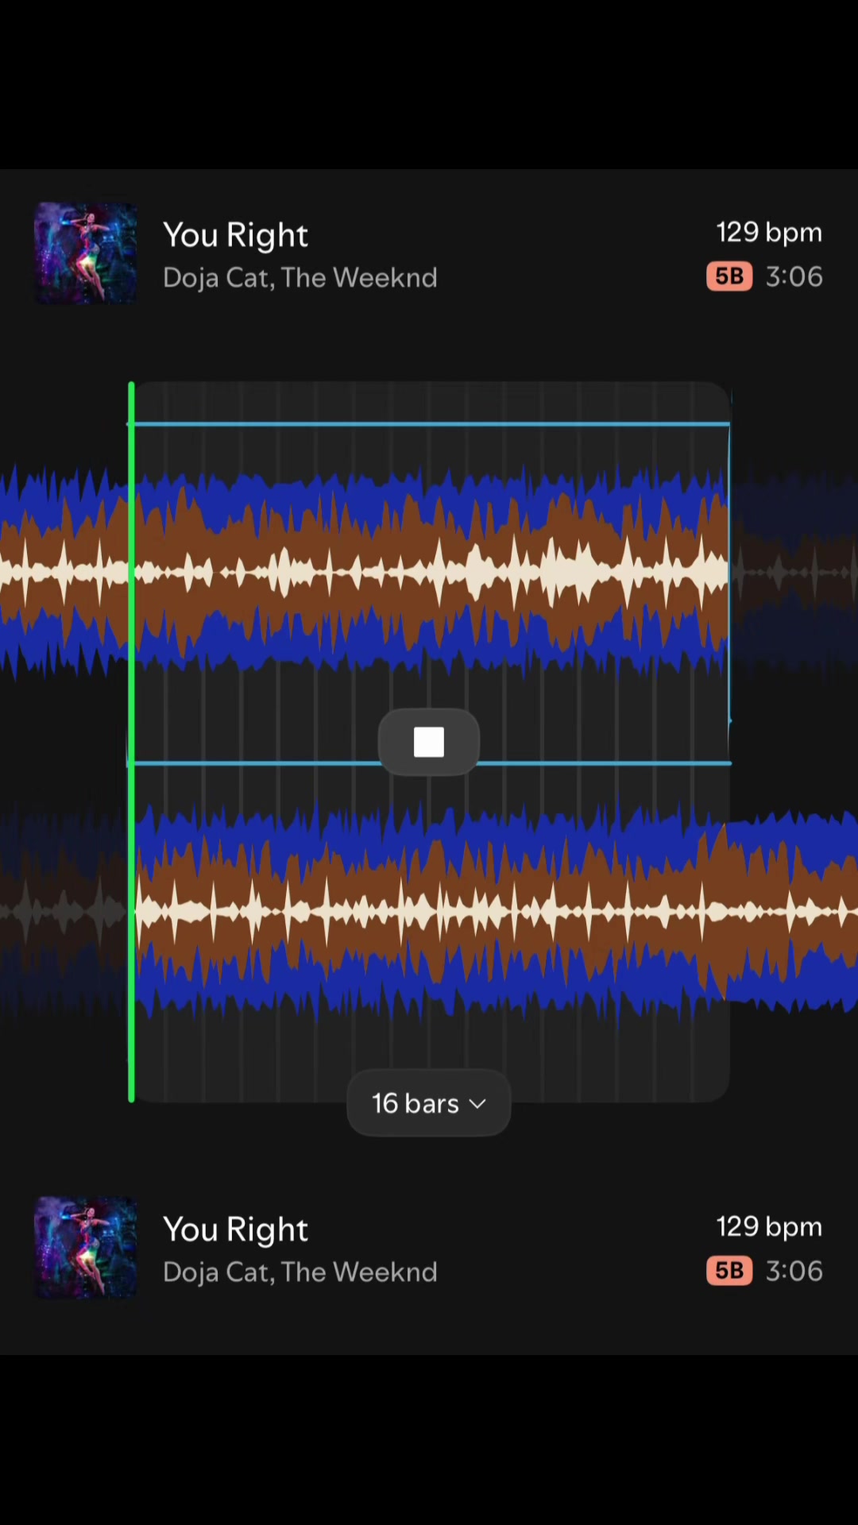Tap top track artist Doja Cat, The Weeknd
The height and width of the screenshot is (1525, 858).
[300, 278]
